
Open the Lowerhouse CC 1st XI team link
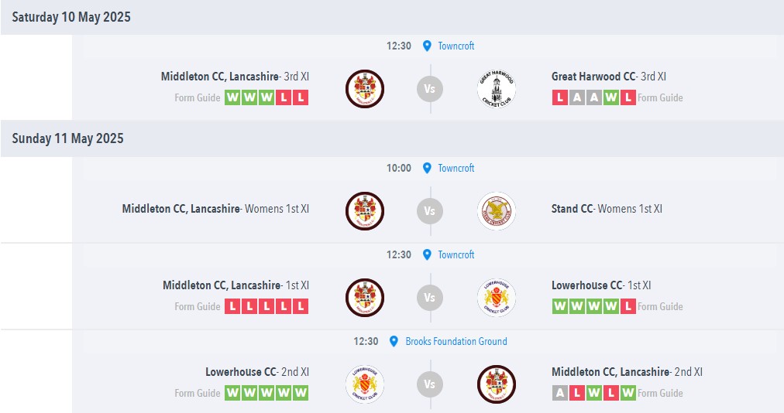600,285
